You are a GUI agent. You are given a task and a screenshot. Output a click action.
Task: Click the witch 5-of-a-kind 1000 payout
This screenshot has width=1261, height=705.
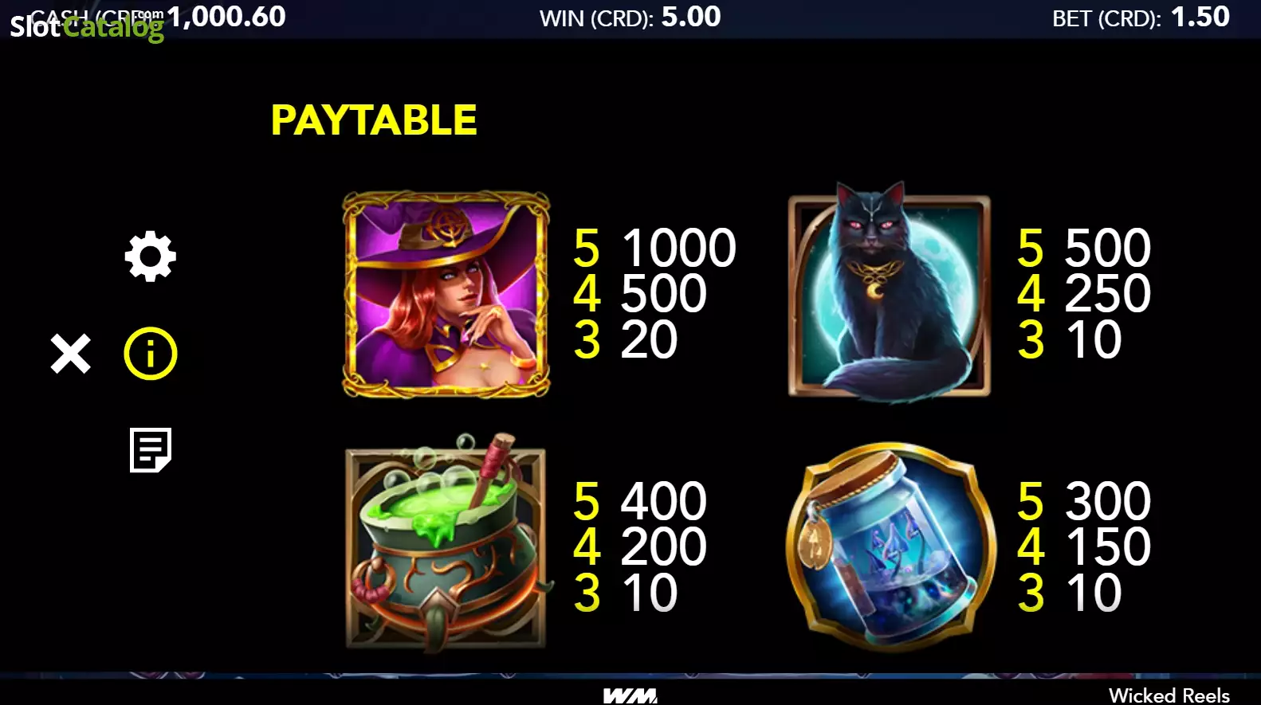click(x=678, y=248)
